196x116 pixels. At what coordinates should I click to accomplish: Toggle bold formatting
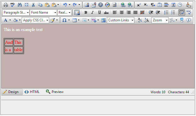[x=86, y=13]
